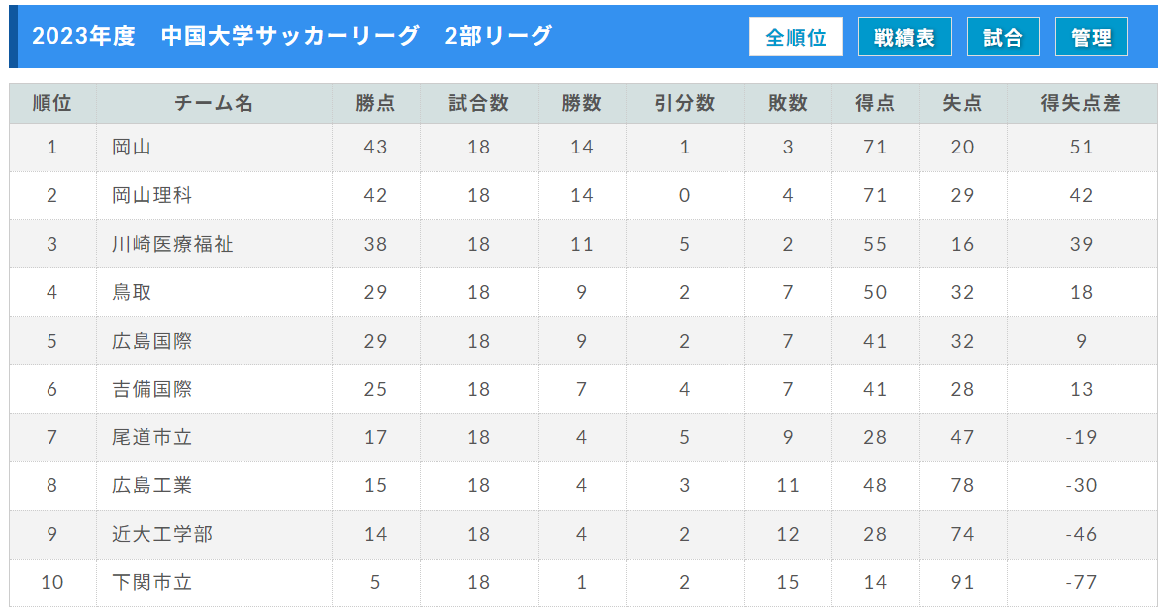Select team name 川崎医療福祉
The image size is (1166, 614).
click(x=172, y=244)
